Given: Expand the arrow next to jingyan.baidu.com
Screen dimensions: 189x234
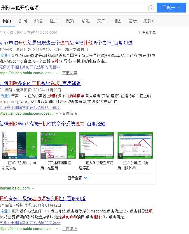Looking at the screenshot, I should point(33,189).
